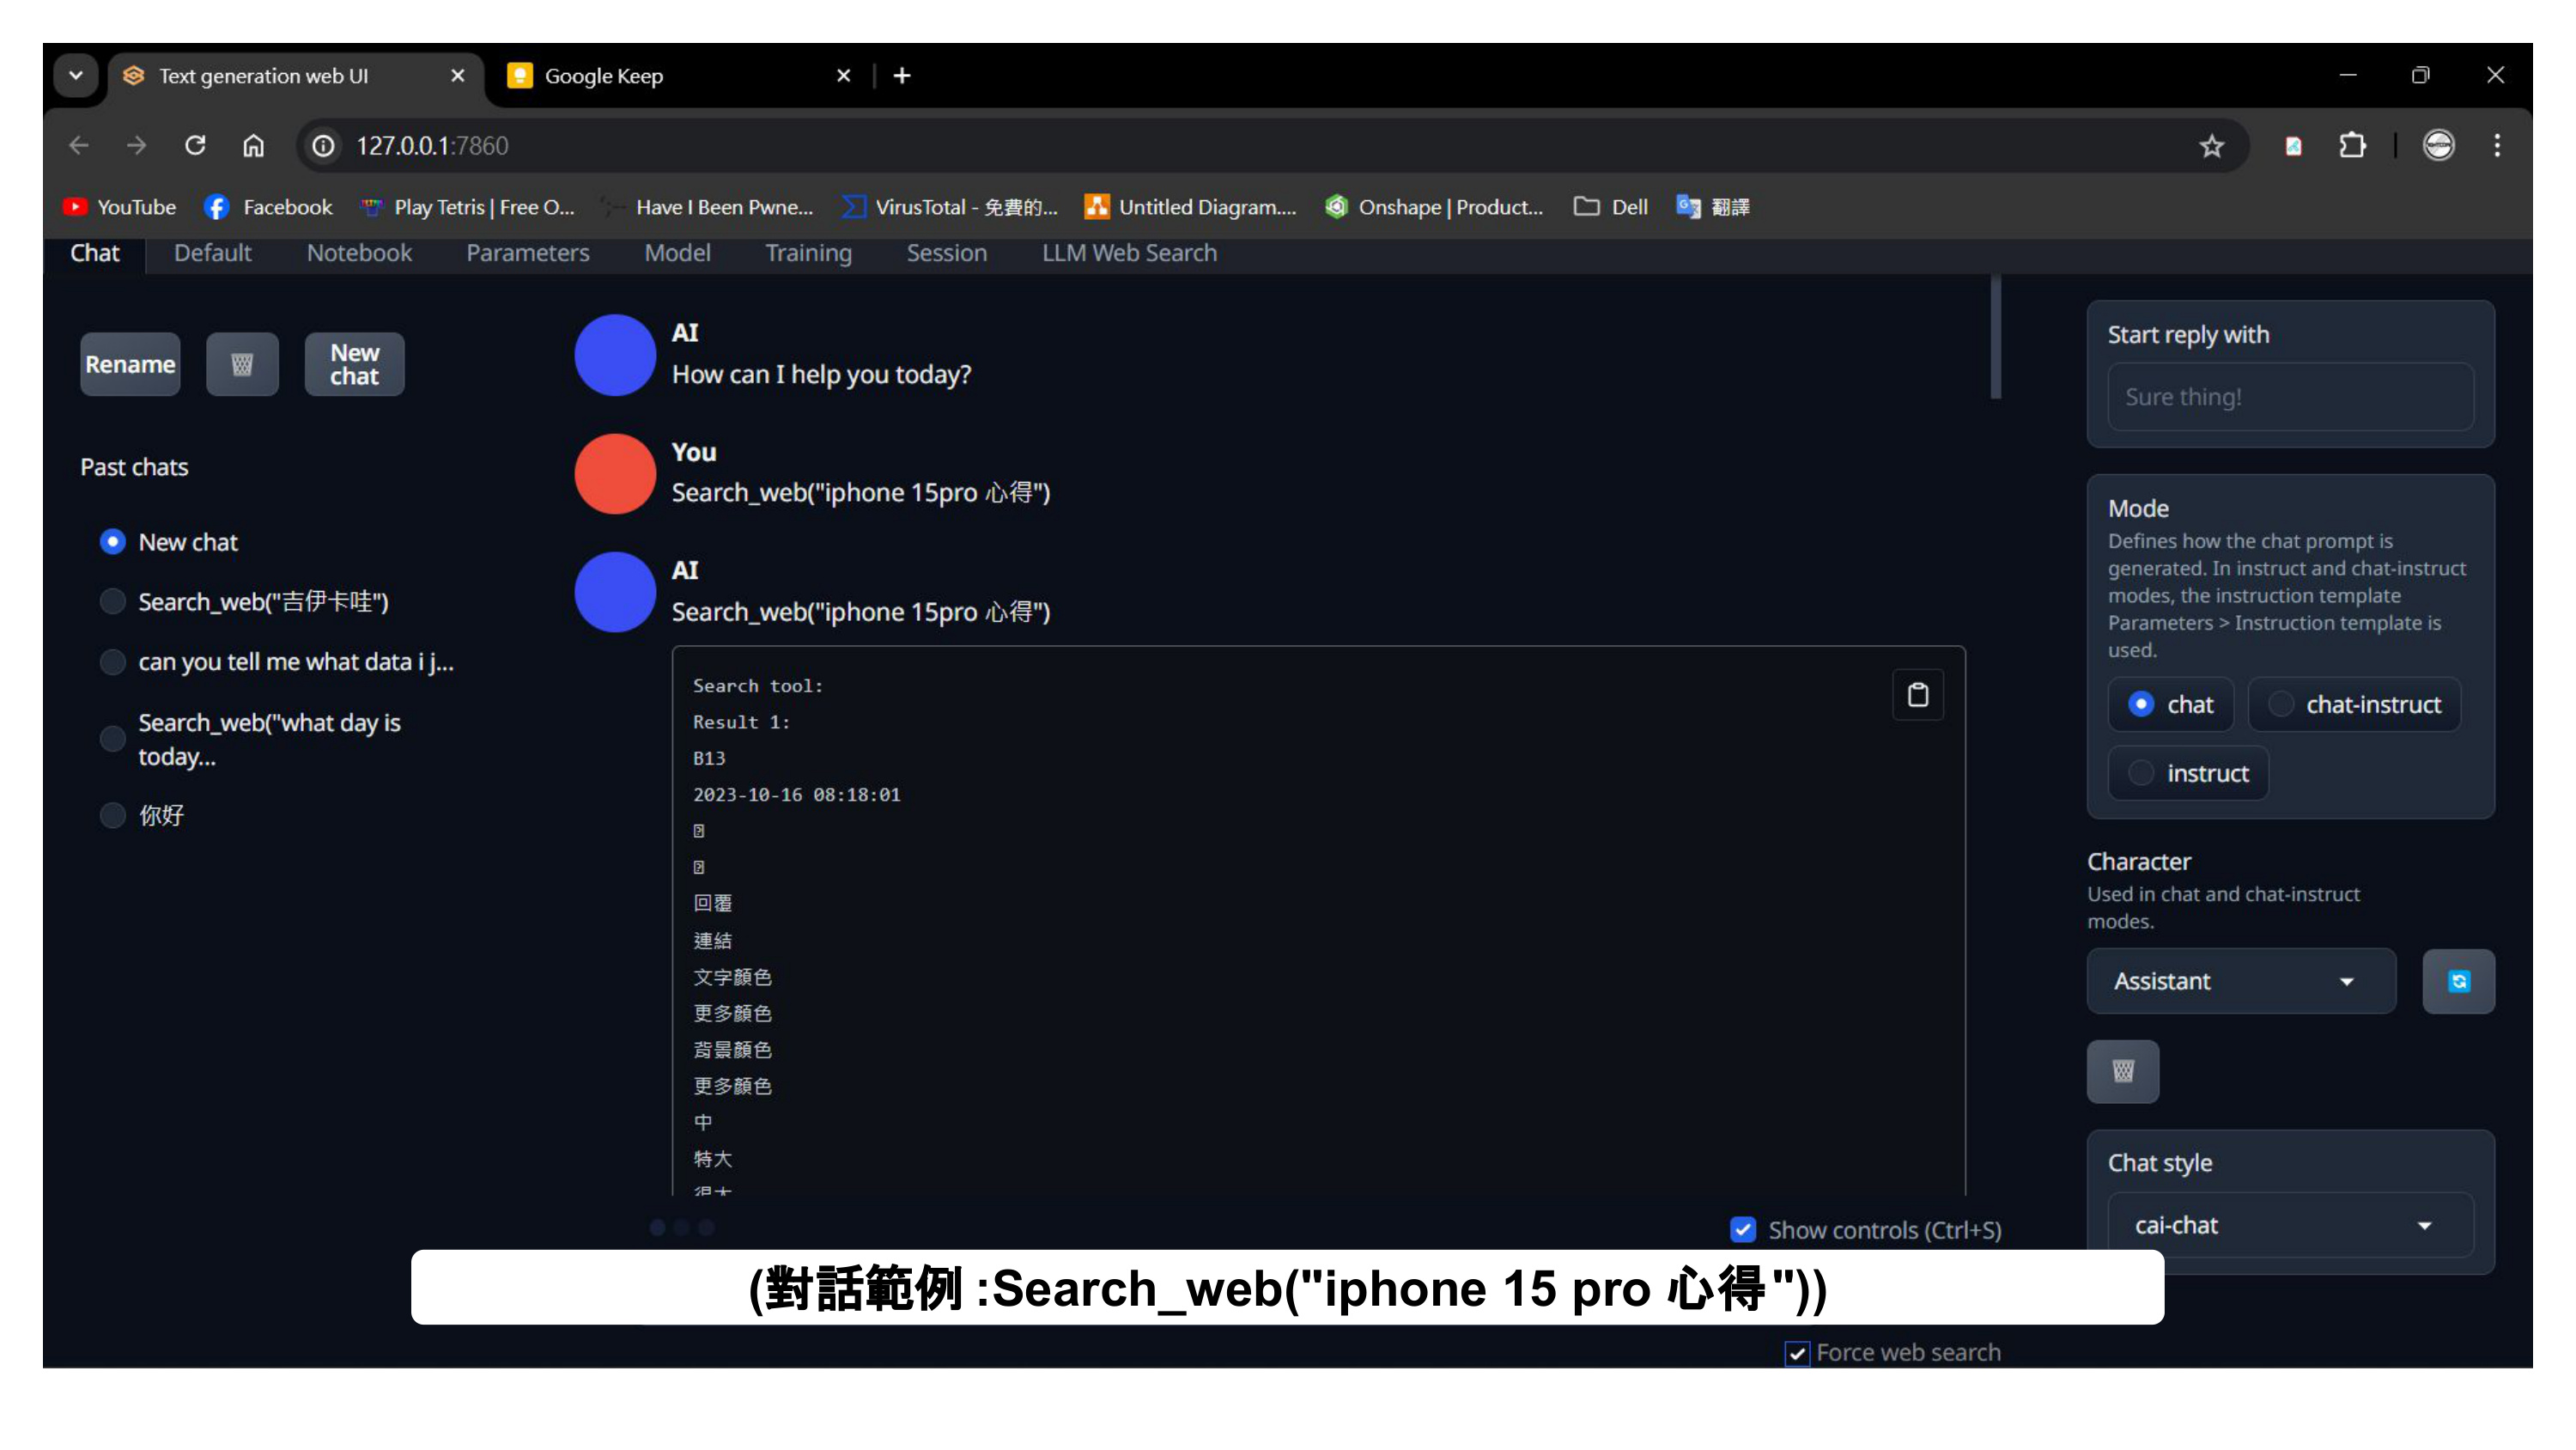Open the Untitled Diagram bookmark
Viewport: 2576px width, 1450px height.
click(x=1190, y=207)
